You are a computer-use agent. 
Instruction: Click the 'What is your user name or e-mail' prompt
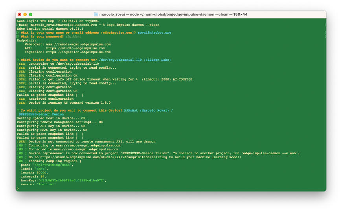pyautogui.click(x=78, y=33)
